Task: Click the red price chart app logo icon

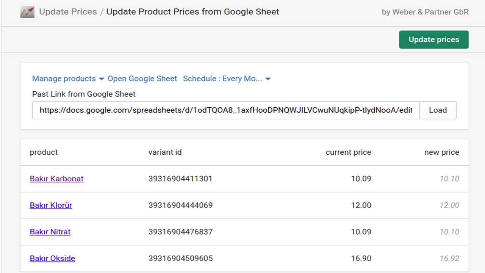Action: tap(27, 12)
